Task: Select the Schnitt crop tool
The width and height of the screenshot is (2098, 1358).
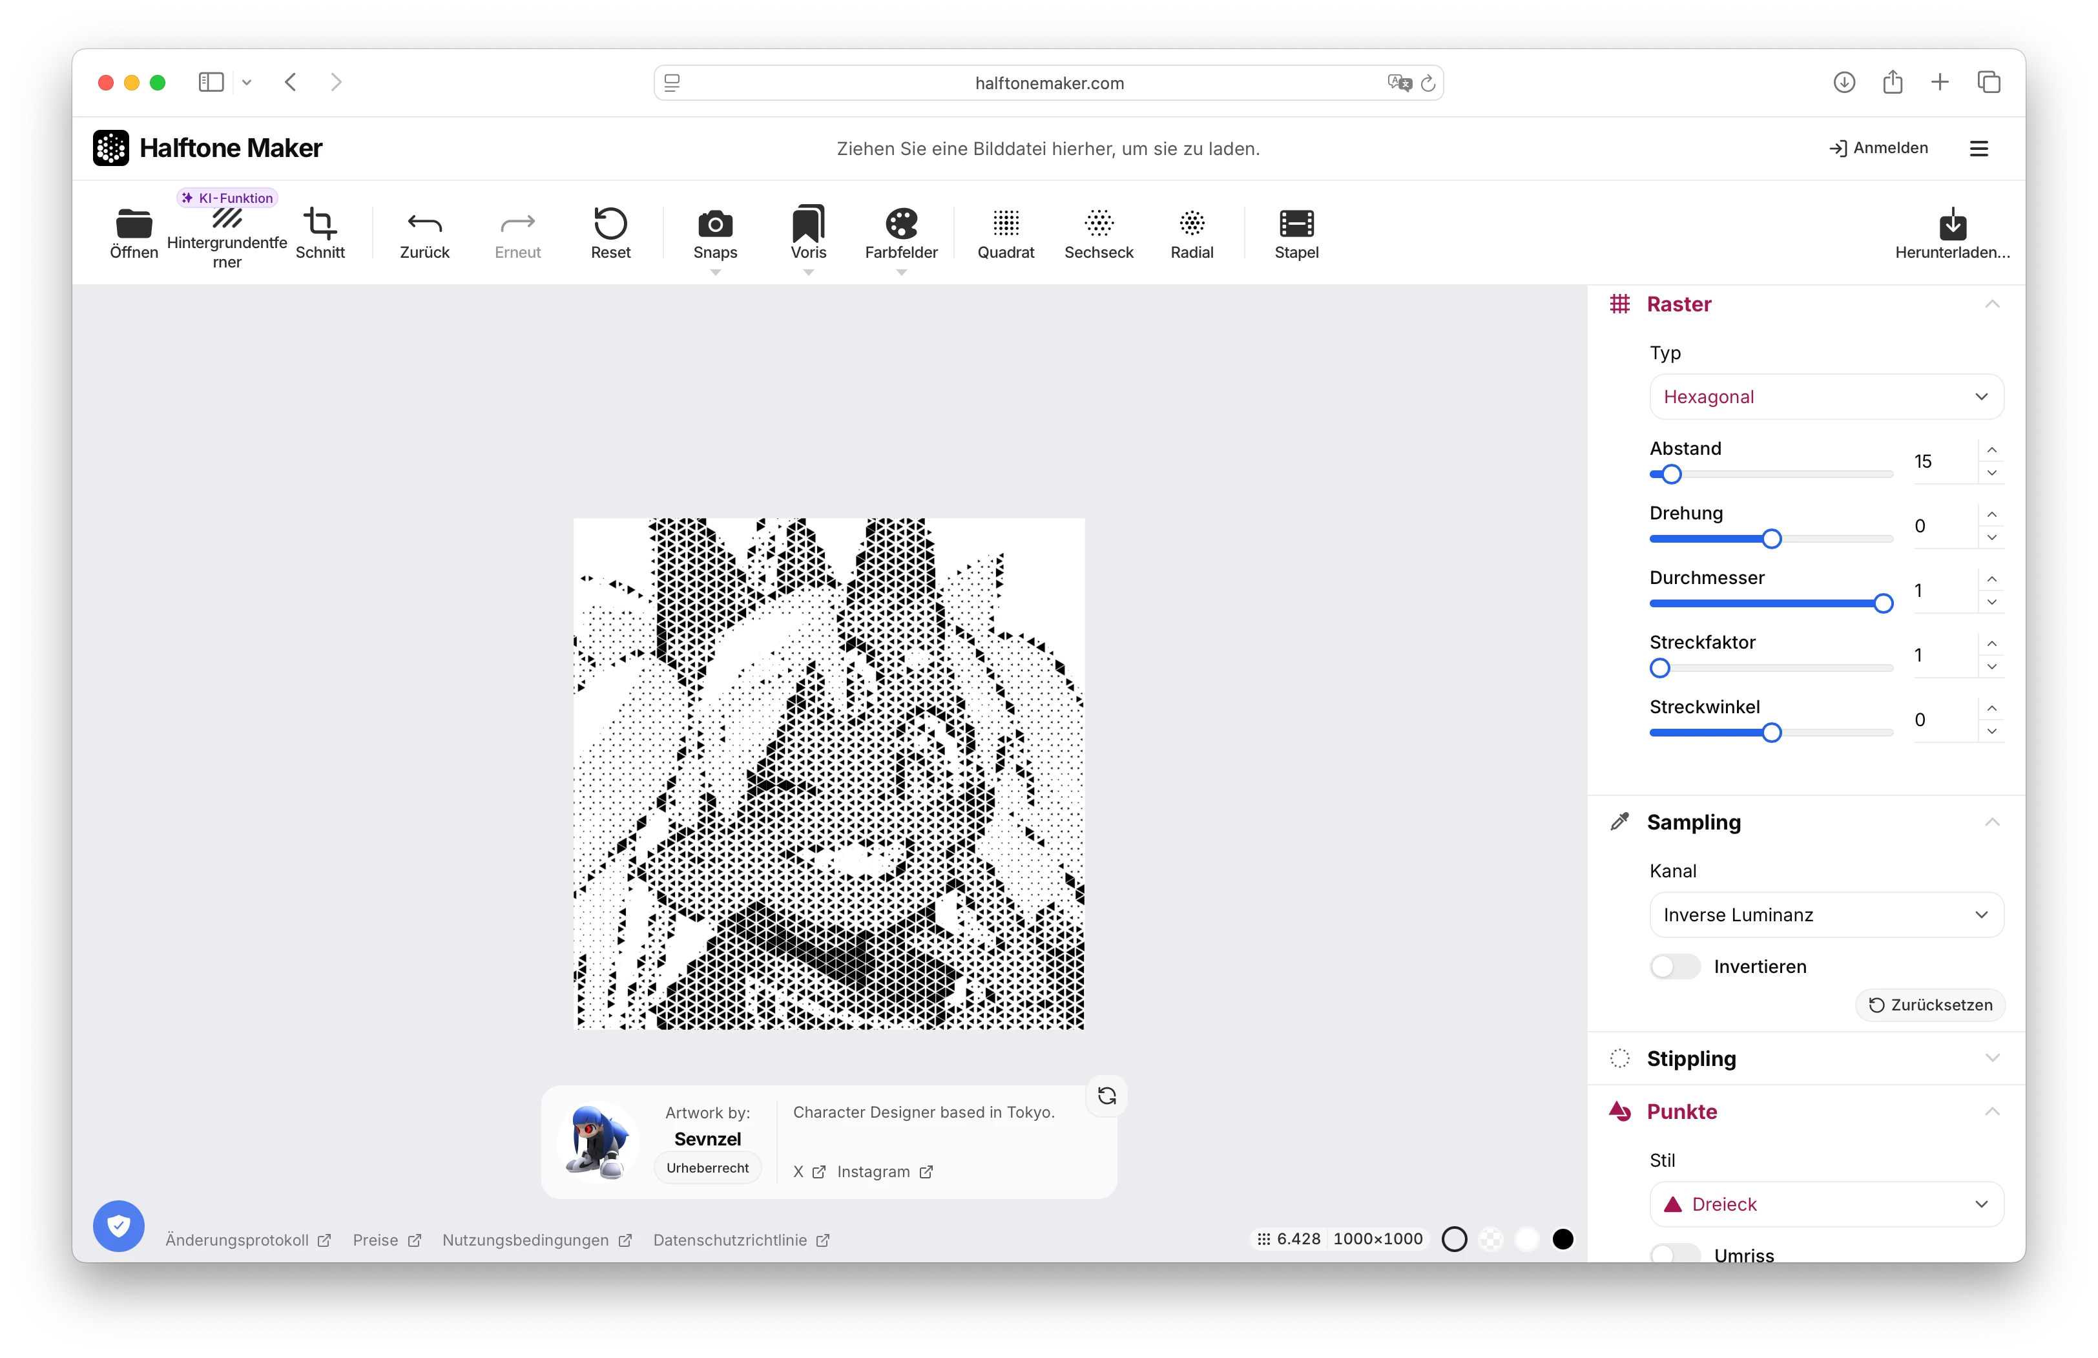Action: click(320, 225)
